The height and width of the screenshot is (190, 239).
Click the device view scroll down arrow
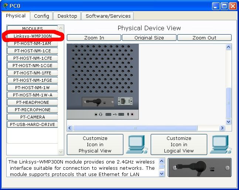click(228, 122)
